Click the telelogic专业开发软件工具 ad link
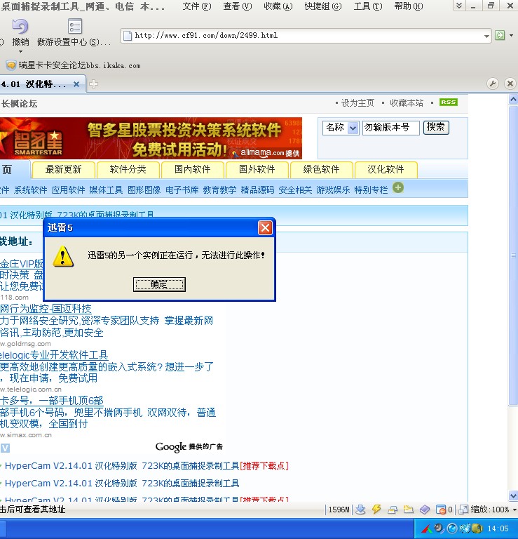Viewport: 518px width, 539px height. [x=54, y=354]
